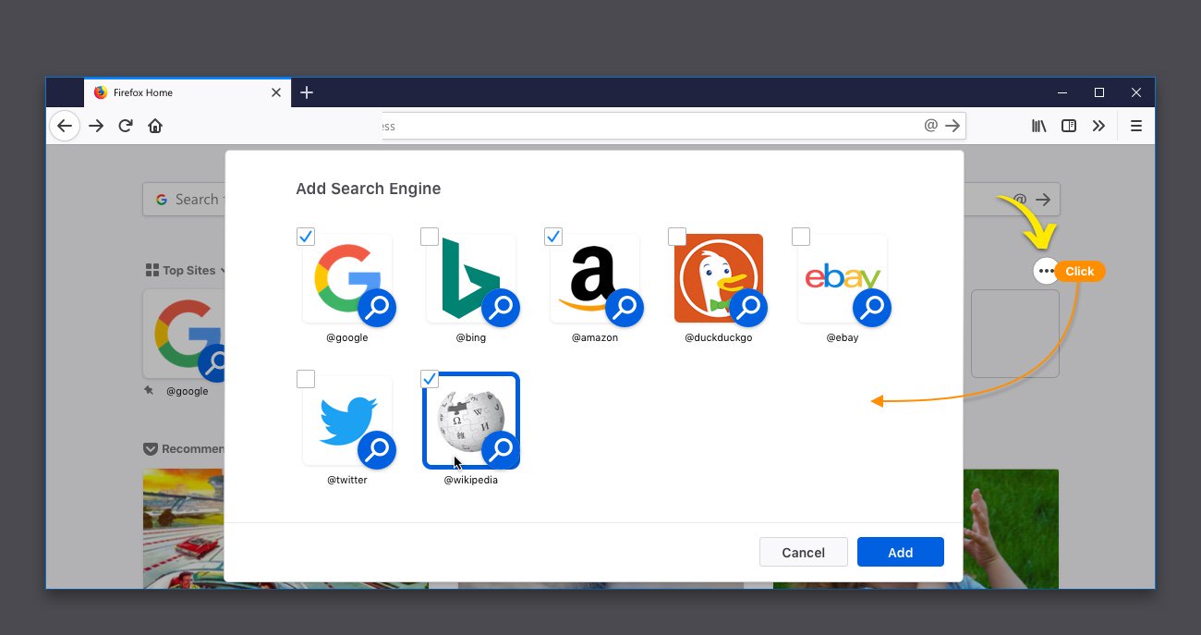Enable the @bing checkbox
1201x635 pixels.
pyautogui.click(x=429, y=237)
